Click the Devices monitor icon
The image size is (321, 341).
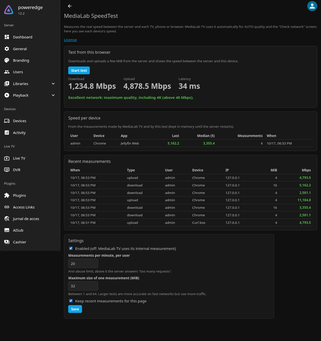7,121
